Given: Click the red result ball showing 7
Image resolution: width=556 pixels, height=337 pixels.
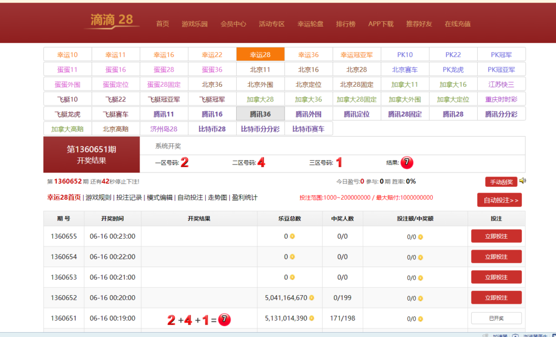Looking at the screenshot, I should tap(406, 162).
